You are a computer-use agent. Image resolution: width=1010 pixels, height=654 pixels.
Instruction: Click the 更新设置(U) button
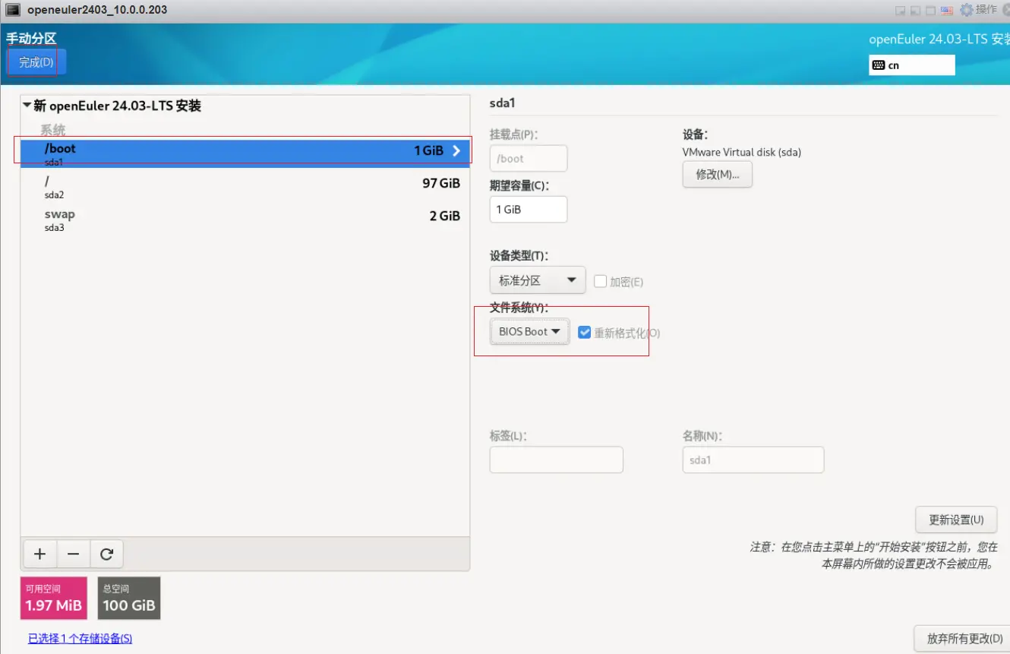tap(955, 520)
